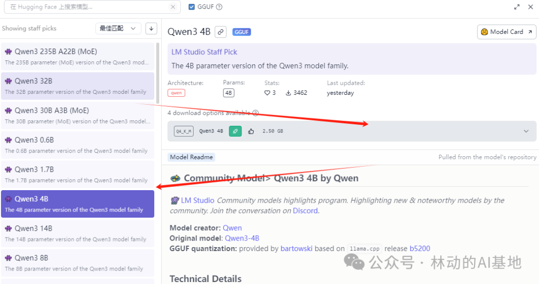Screen dimensions: 539x284
Task: Click 'Pulled from the model's repository' text
Action: coord(487,157)
